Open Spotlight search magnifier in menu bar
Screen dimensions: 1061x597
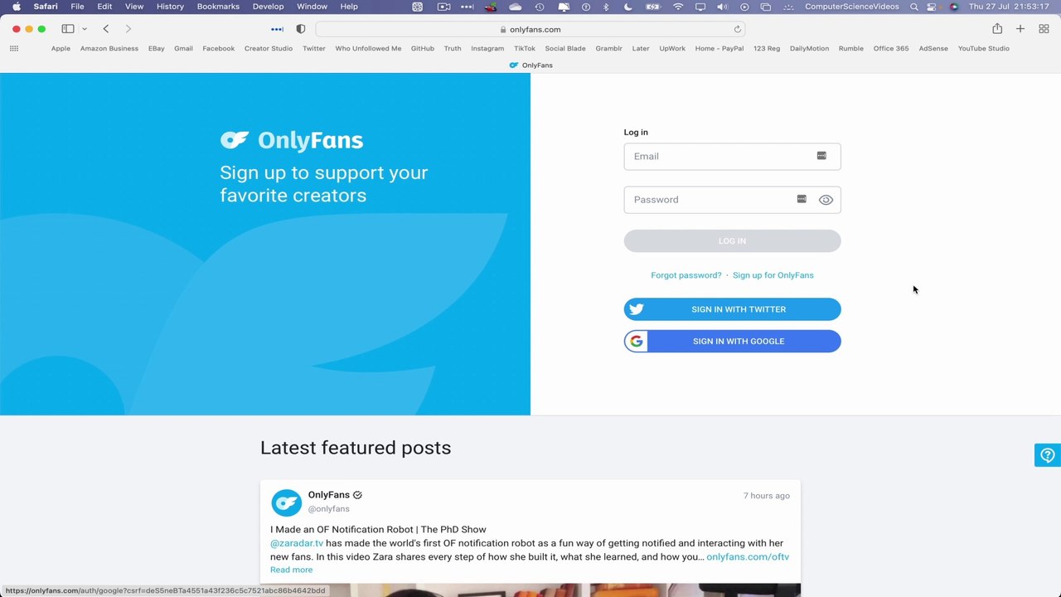(913, 7)
